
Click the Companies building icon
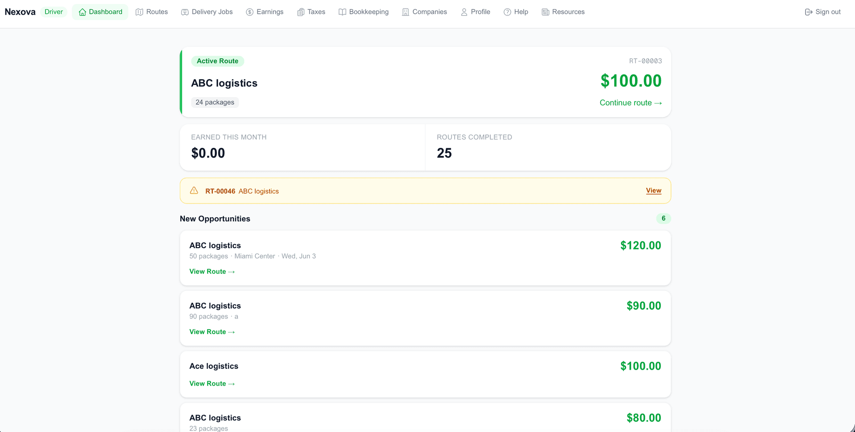click(406, 12)
